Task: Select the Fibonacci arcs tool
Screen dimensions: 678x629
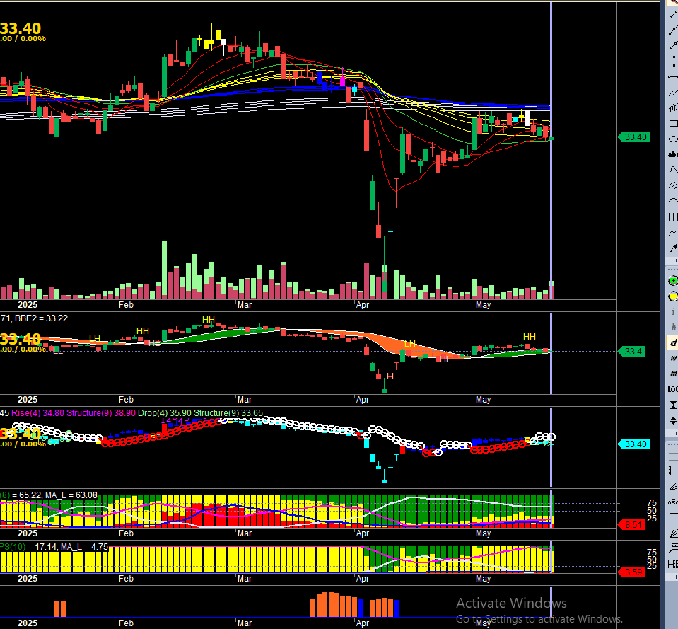Action: point(673,502)
